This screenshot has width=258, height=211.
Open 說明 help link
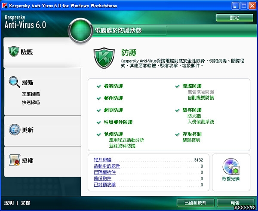click(x=9, y=203)
